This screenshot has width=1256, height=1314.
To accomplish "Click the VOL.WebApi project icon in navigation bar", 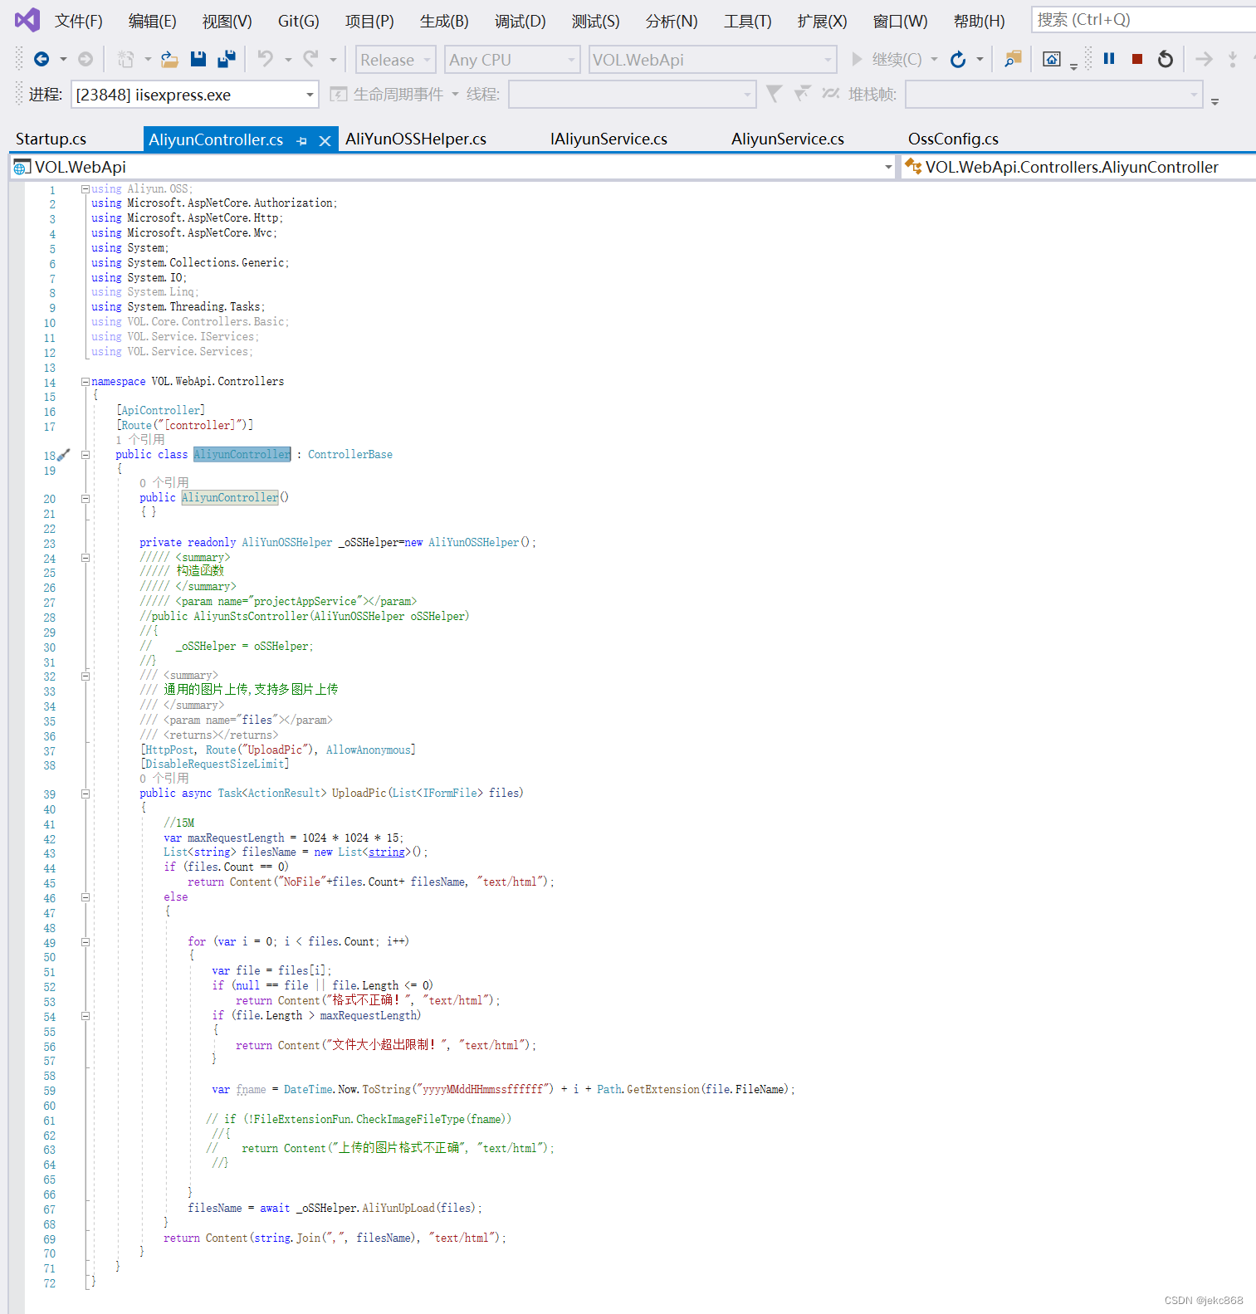I will coord(22,168).
